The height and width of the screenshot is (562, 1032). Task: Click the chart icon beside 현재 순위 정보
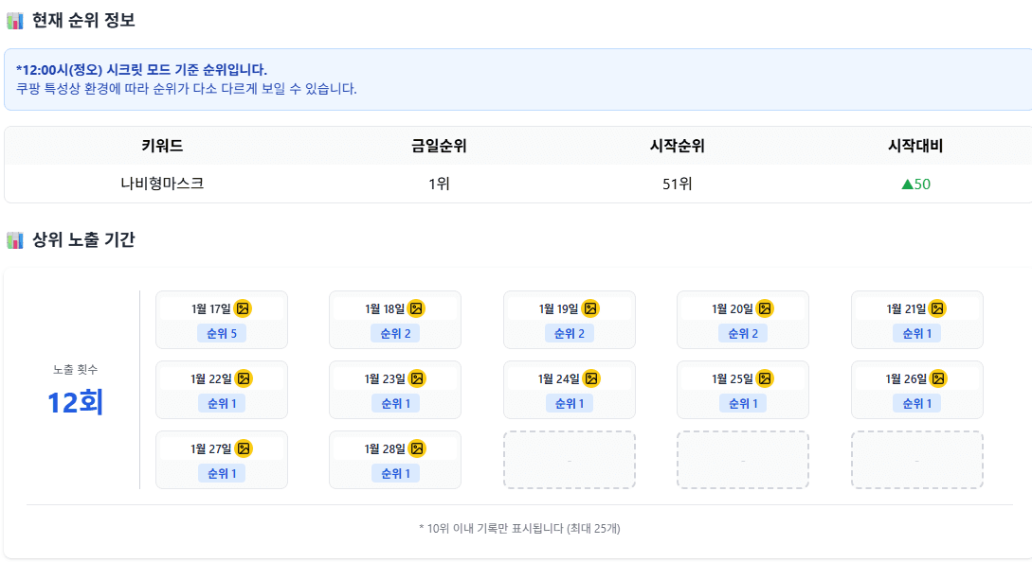click(14, 19)
